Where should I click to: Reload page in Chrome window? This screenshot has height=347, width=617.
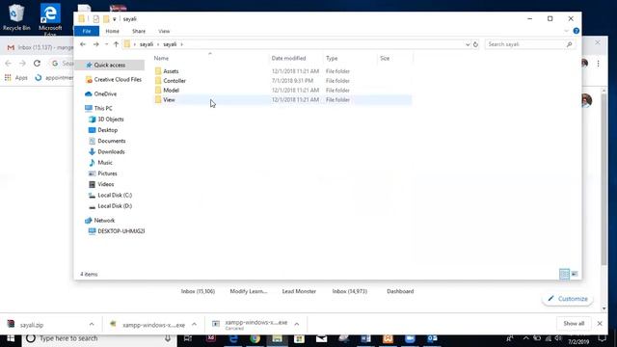(x=37, y=63)
